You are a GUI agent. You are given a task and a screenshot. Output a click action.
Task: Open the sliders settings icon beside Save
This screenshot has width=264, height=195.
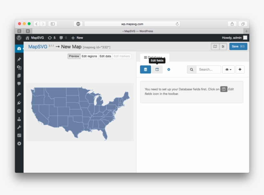(223, 46)
